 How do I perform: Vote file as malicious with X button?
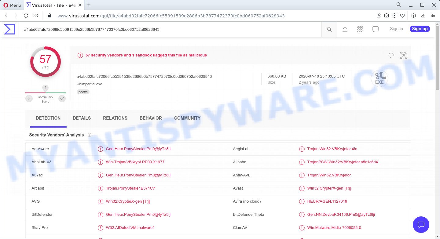(29, 98)
